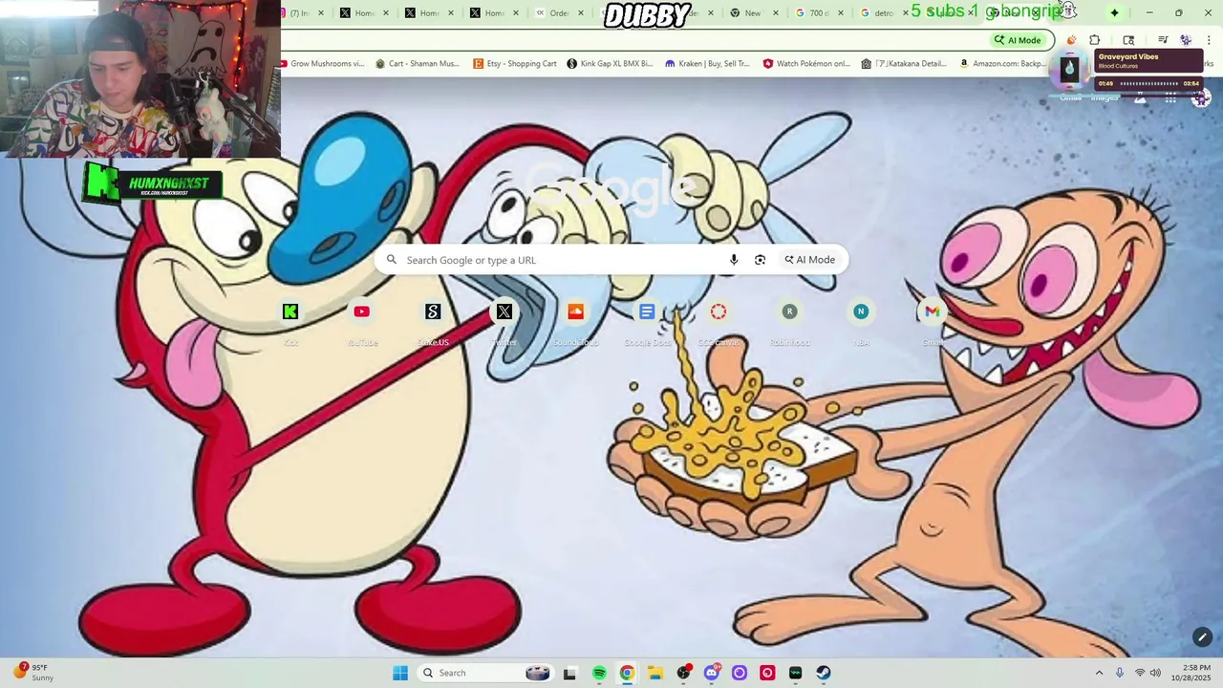Open Google apps grid icon

coord(1169,97)
